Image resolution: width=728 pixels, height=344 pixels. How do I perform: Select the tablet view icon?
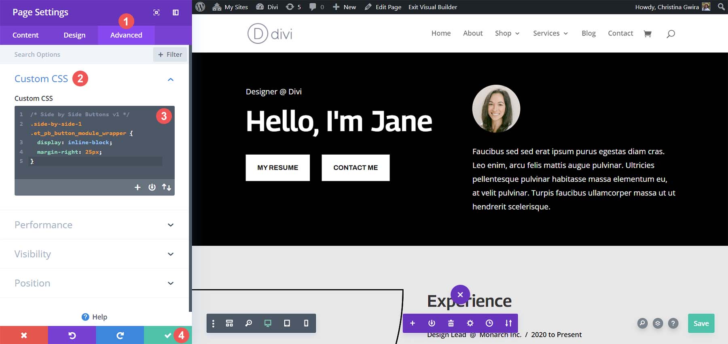click(x=287, y=323)
